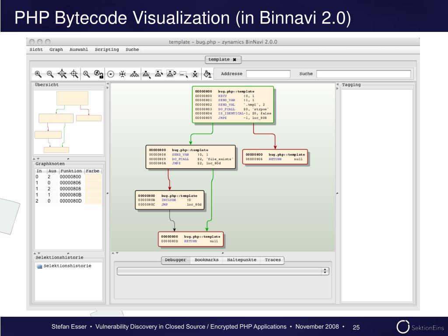Viewport: 448px width, 336px height.
Task: Click the graph node at 00000806 RETURN
Action: pos(275,157)
